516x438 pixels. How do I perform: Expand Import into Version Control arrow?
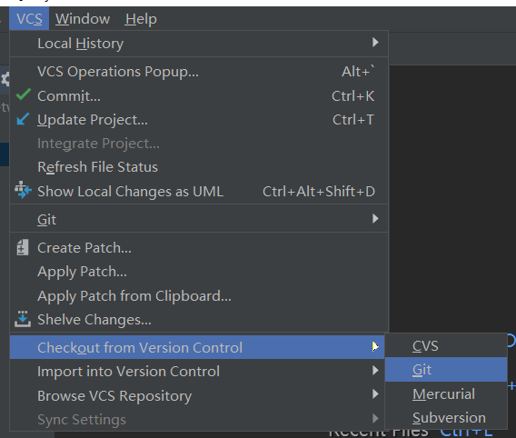pos(375,371)
